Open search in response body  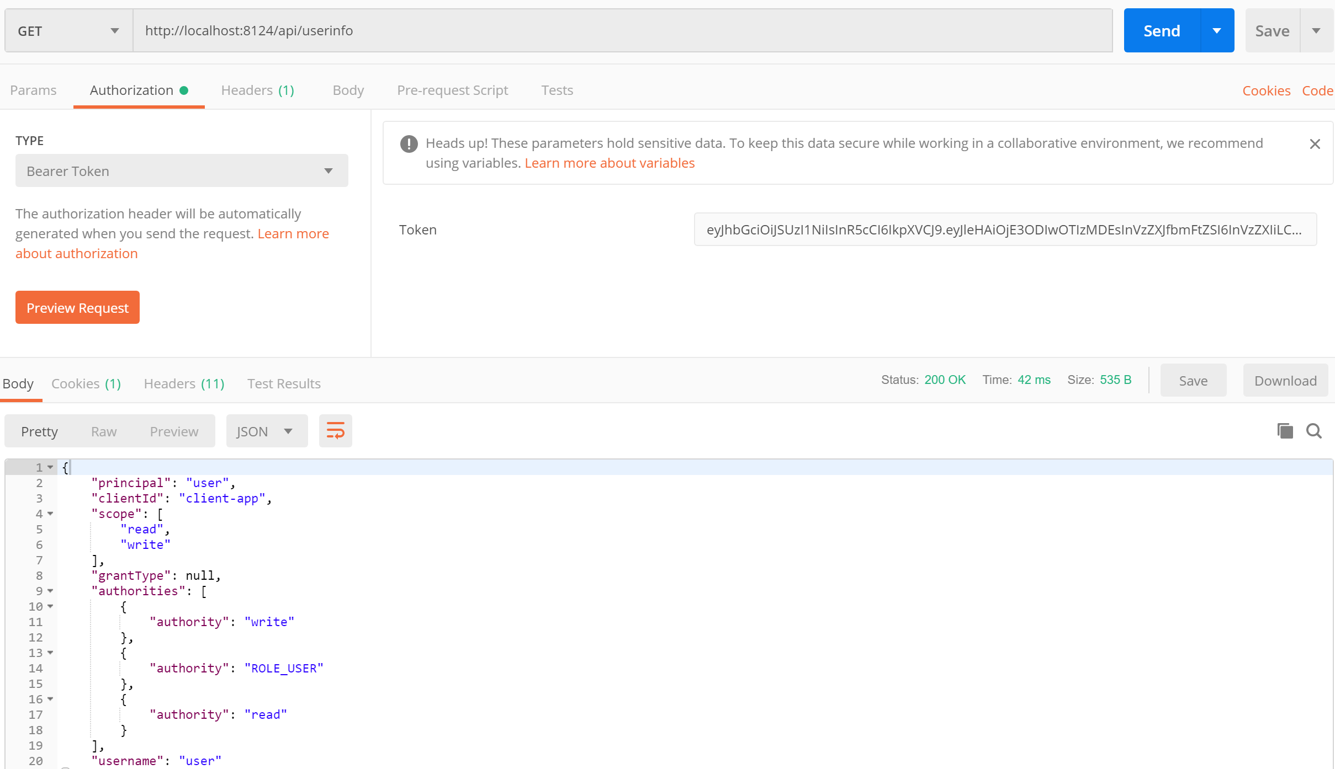pyautogui.click(x=1314, y=431)
